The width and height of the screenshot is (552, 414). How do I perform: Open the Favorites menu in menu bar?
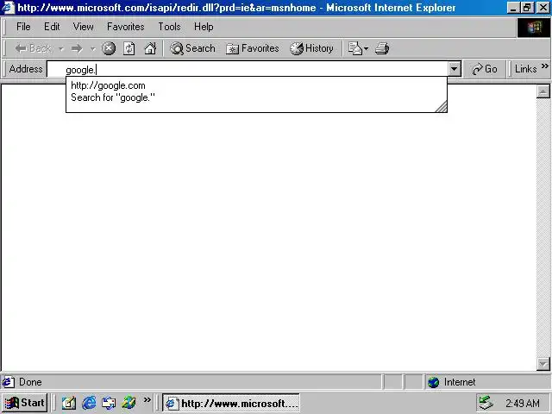click(126, 27)
